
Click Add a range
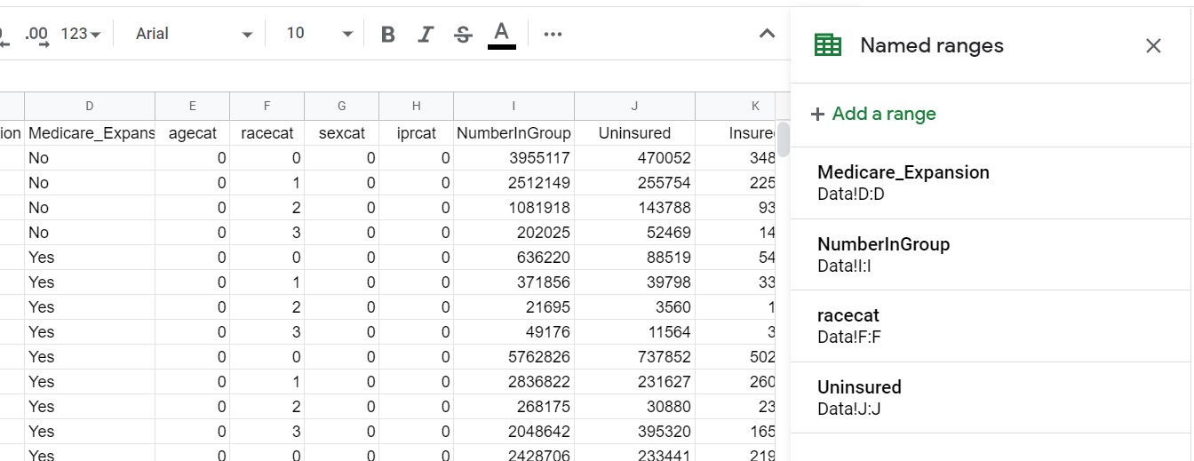873,114
